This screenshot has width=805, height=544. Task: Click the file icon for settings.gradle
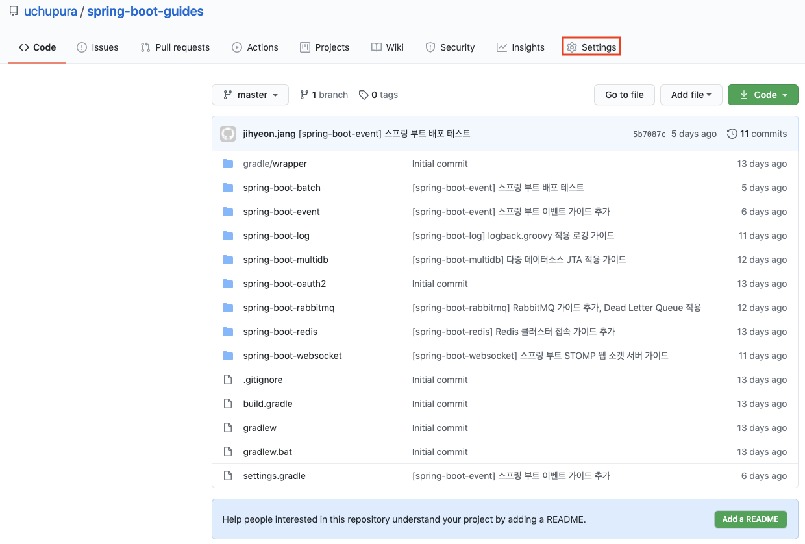click(228, 476)
